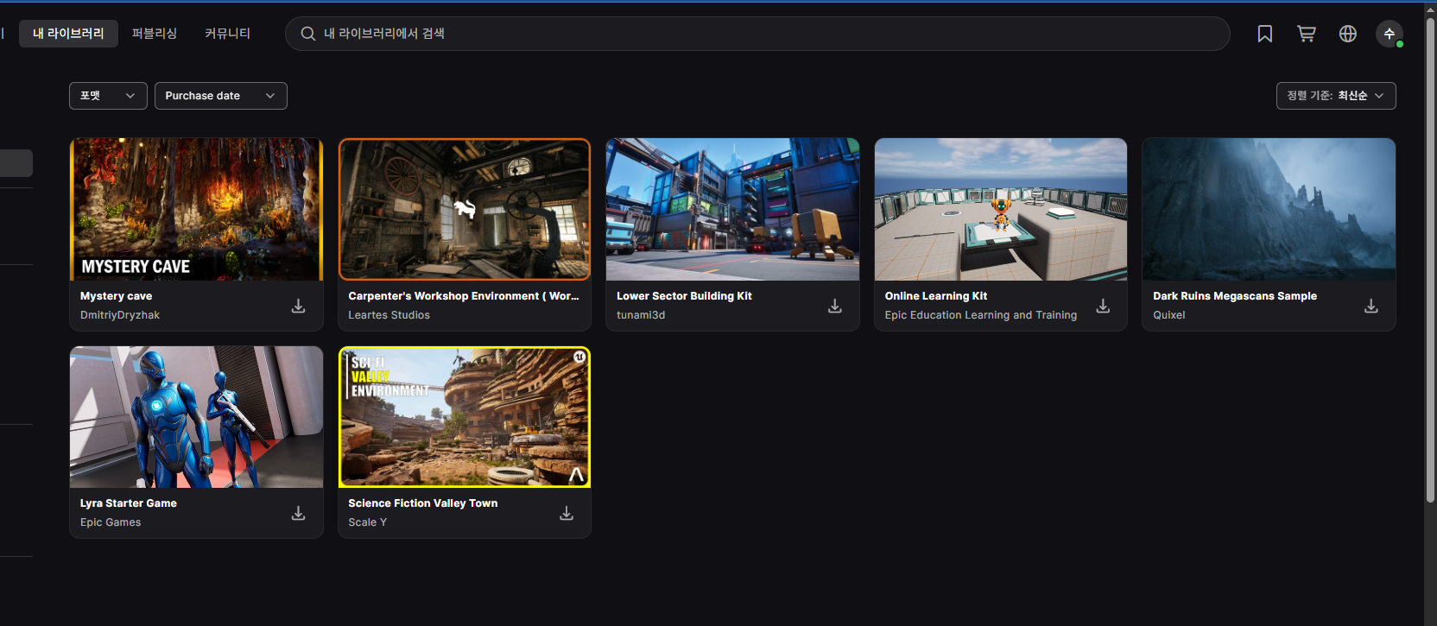Open the shopping cart icon
The width and height of the screenshot is (1437, 626).
pos(1307,34)
